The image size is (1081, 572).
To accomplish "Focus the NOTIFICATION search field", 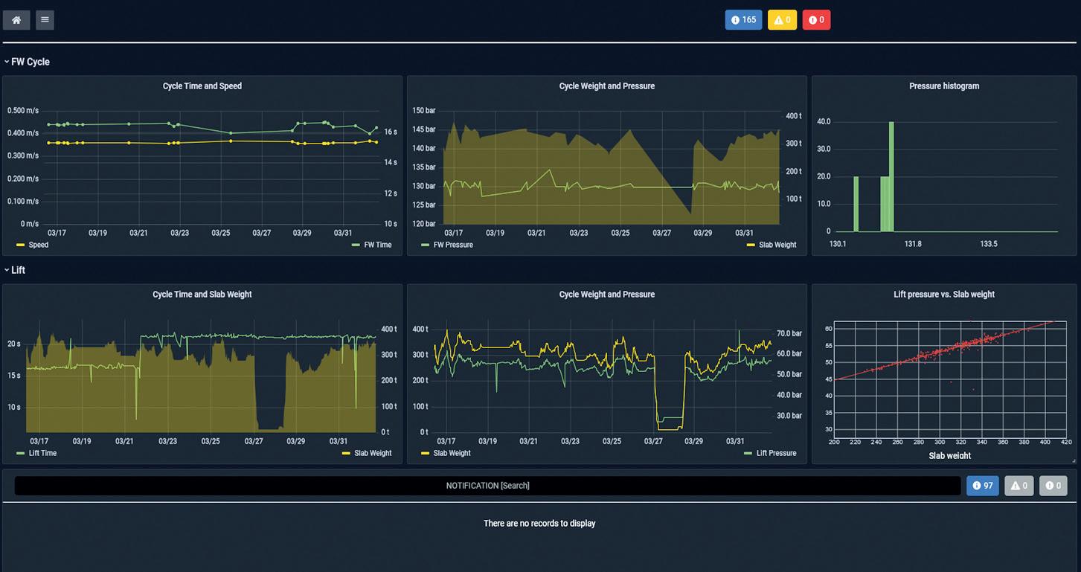I will pyautogui.click(x=487, y=486).
